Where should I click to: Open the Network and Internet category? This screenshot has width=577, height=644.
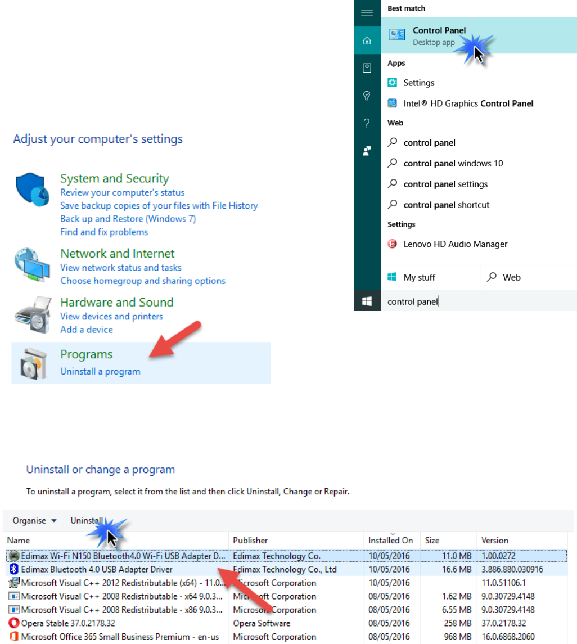[x=118, y=254]
